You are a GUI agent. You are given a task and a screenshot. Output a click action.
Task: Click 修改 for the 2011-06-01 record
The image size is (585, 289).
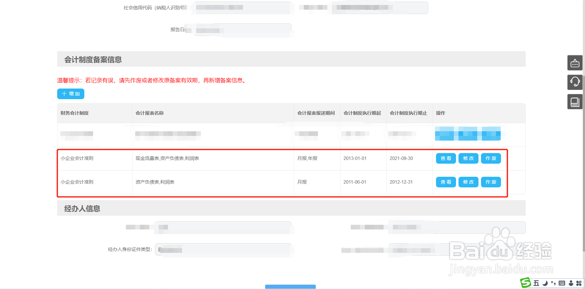pyautogui.click(x=468, y=182)
